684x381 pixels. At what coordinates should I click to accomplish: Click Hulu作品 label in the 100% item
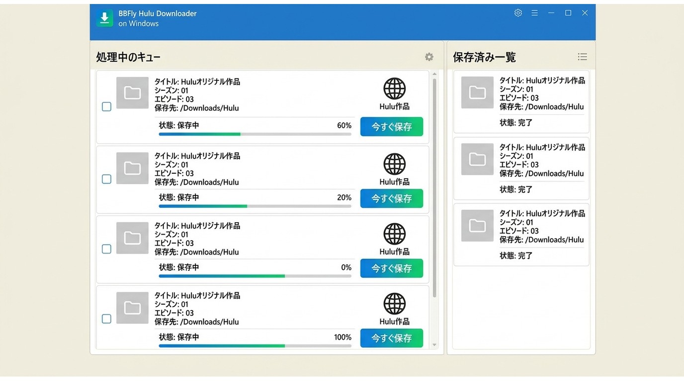pos(394,321)
